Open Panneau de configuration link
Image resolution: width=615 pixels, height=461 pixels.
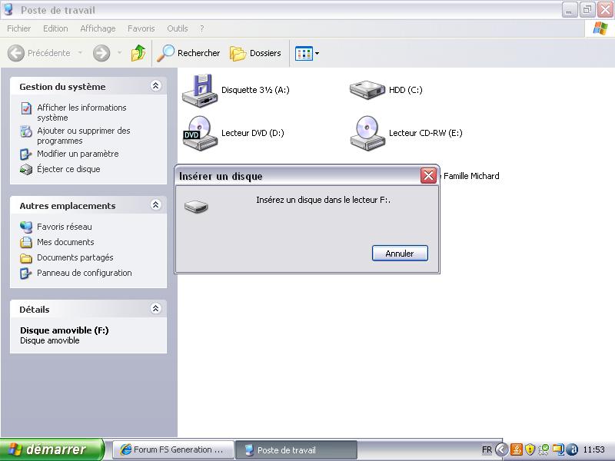[x=85, y=273]
